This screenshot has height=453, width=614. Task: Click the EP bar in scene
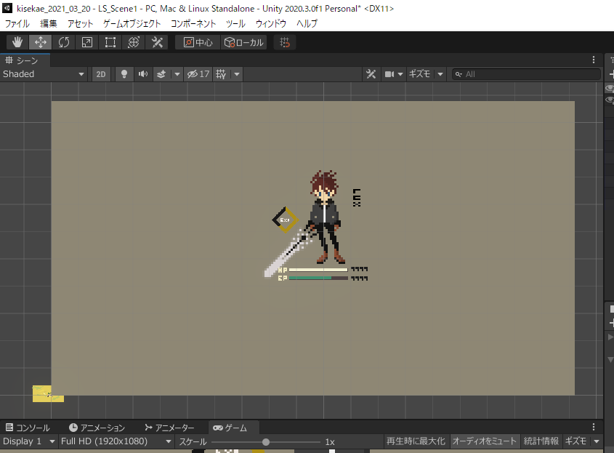coord(318,278)
